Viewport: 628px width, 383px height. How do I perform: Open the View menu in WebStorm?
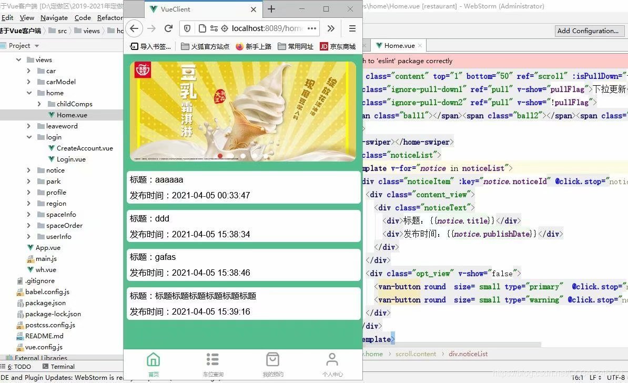click(27, 18)
